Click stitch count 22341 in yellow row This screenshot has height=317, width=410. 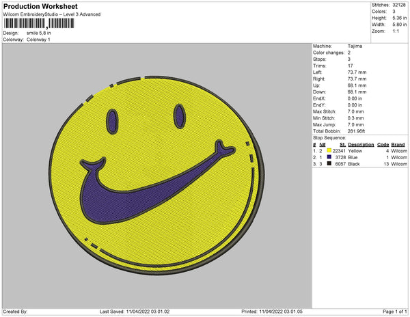339,151
